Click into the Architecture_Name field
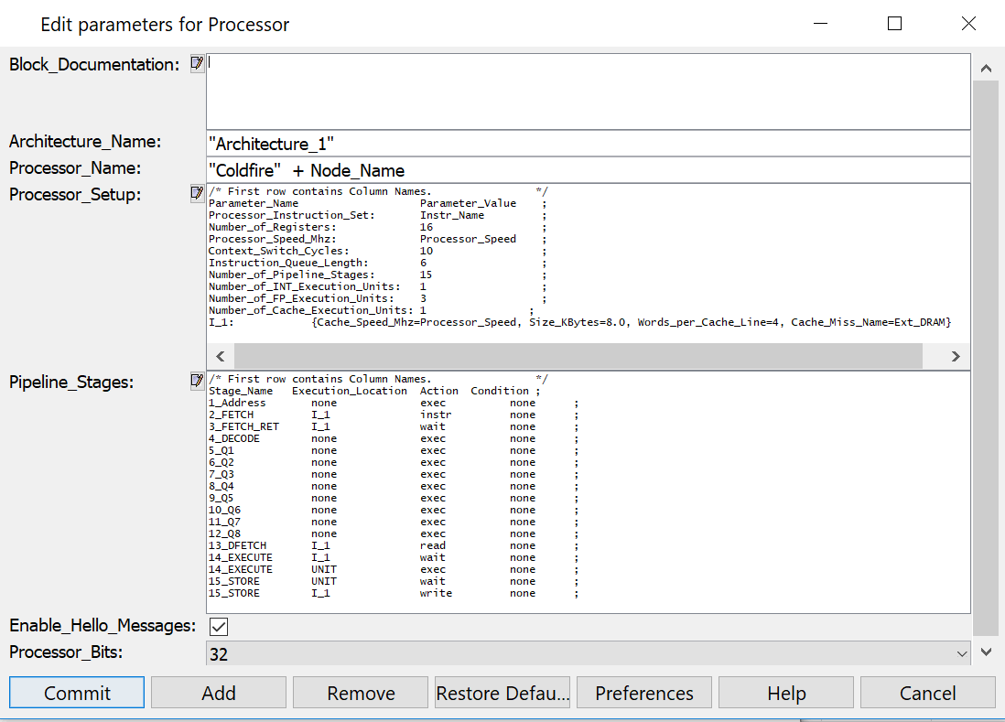1005x722 pixels. point(588,144)
